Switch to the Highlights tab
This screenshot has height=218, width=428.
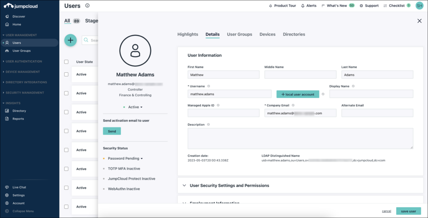[x=188, y=34]
